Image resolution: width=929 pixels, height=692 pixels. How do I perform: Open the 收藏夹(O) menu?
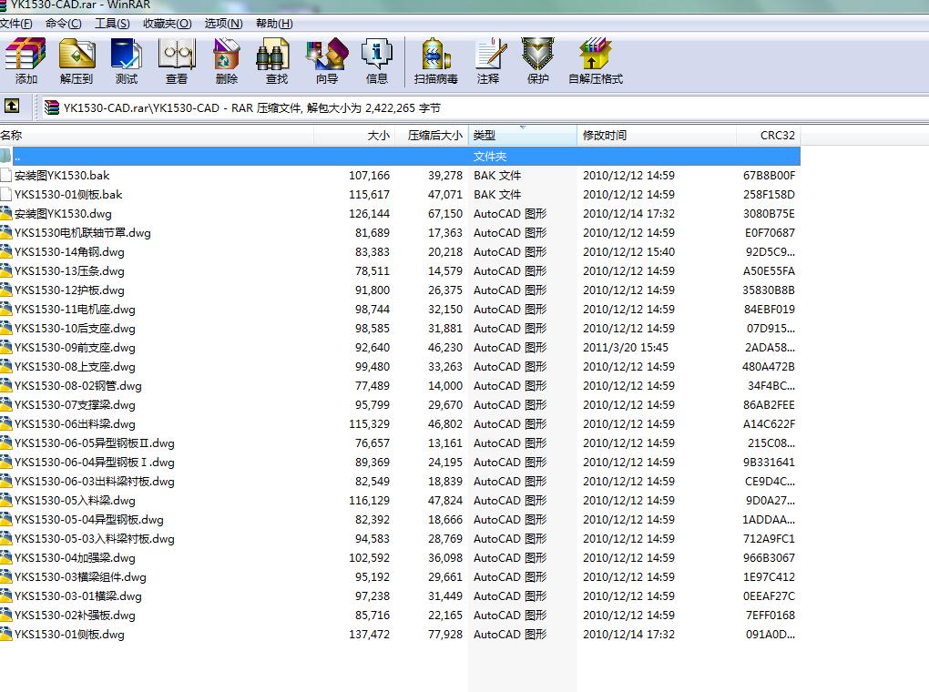coord(167,24)
